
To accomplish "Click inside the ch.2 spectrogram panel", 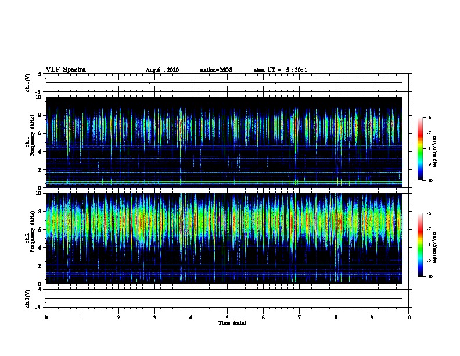I will click(x=224, y=238).
